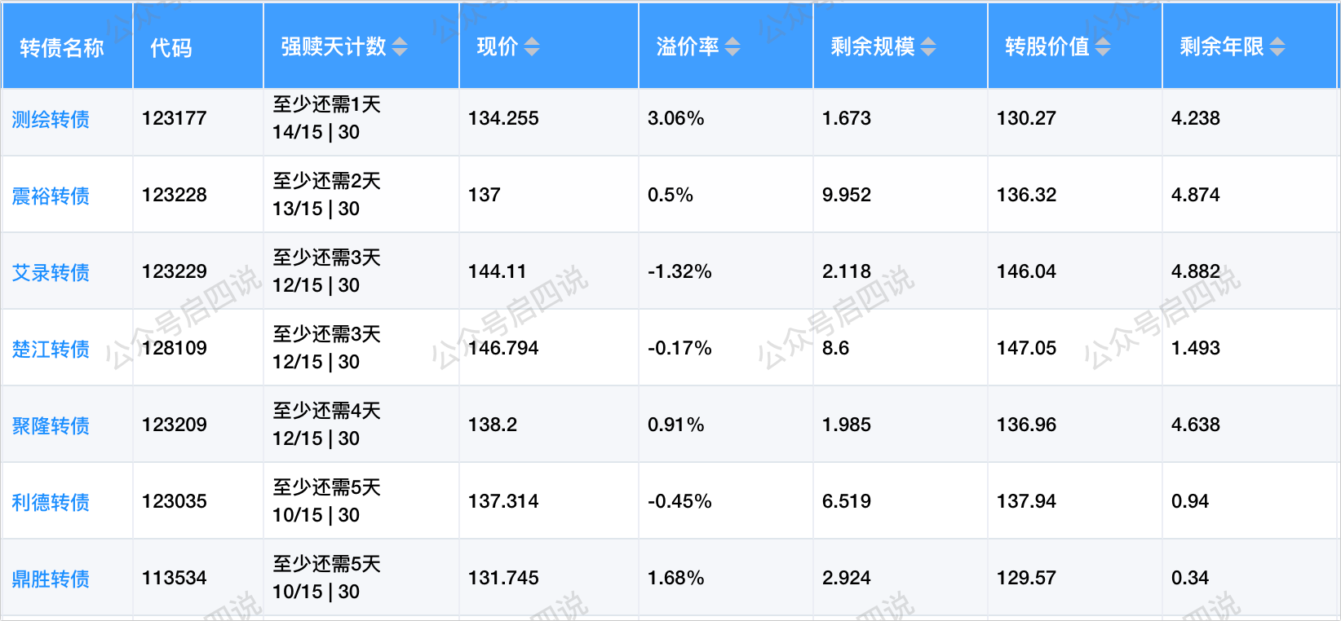
Task: Sort by 溢价率 using its arrow icon
Action: point(732,47)
